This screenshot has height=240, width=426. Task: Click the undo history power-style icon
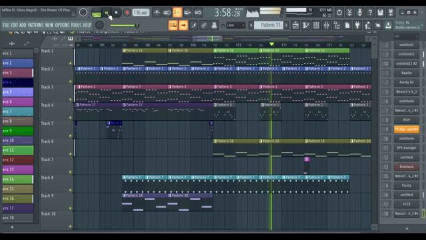[x=339, y=13]
